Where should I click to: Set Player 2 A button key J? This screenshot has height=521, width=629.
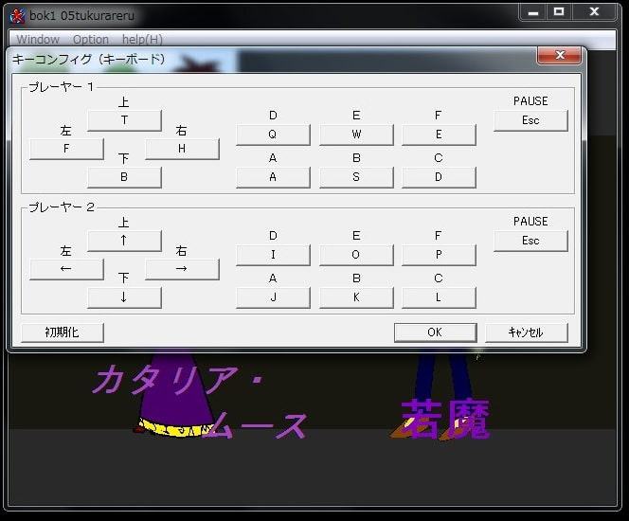(x=273, y=297)
